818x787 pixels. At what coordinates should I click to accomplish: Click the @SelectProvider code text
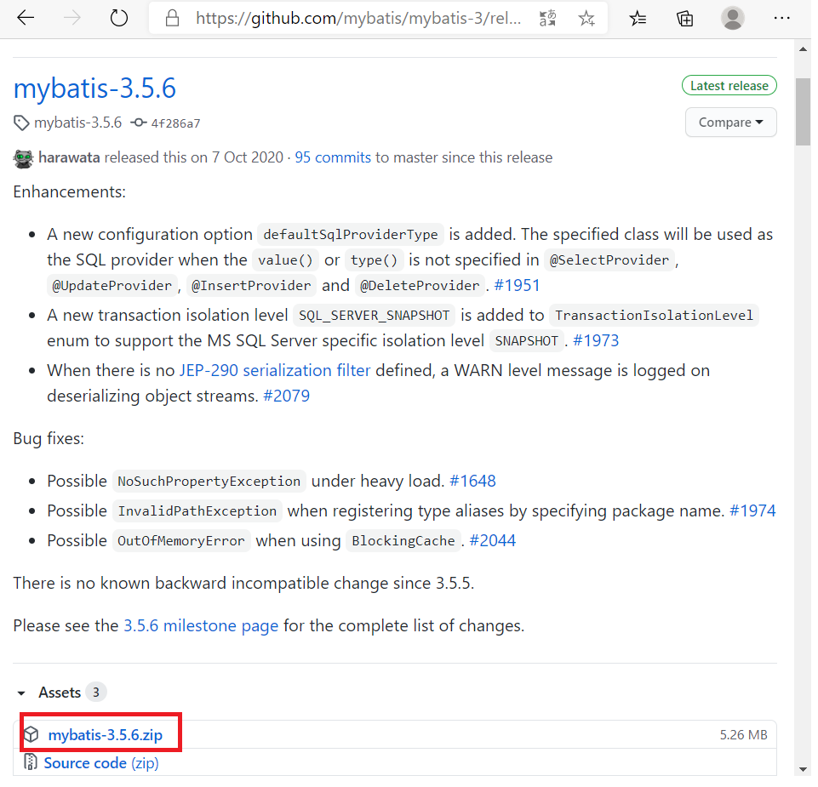[609, 260]
